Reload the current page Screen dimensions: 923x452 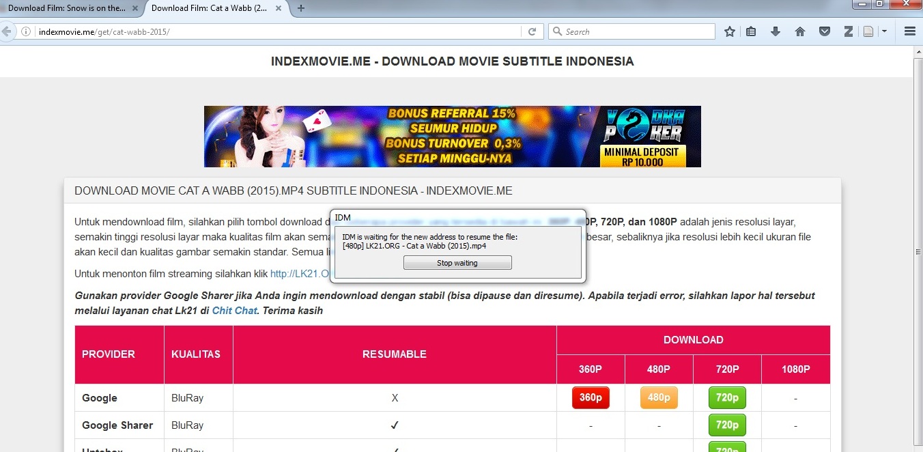532,31
